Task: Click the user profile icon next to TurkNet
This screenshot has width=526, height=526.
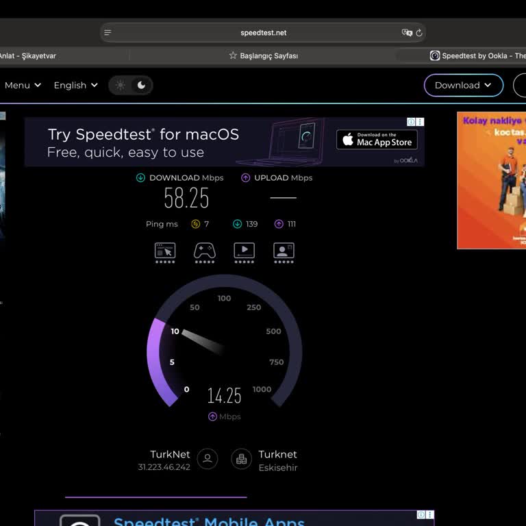Action: tap(208, 459)
